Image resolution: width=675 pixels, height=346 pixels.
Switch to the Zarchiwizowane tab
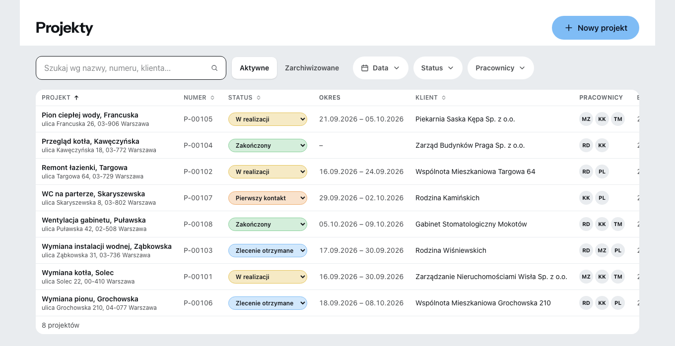click(x=312, y=68)
